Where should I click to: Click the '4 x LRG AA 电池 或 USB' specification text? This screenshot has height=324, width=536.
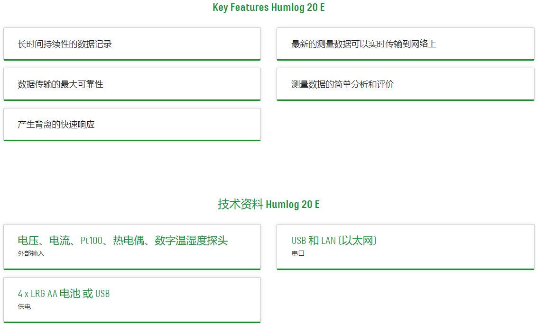tap(64, 294)
